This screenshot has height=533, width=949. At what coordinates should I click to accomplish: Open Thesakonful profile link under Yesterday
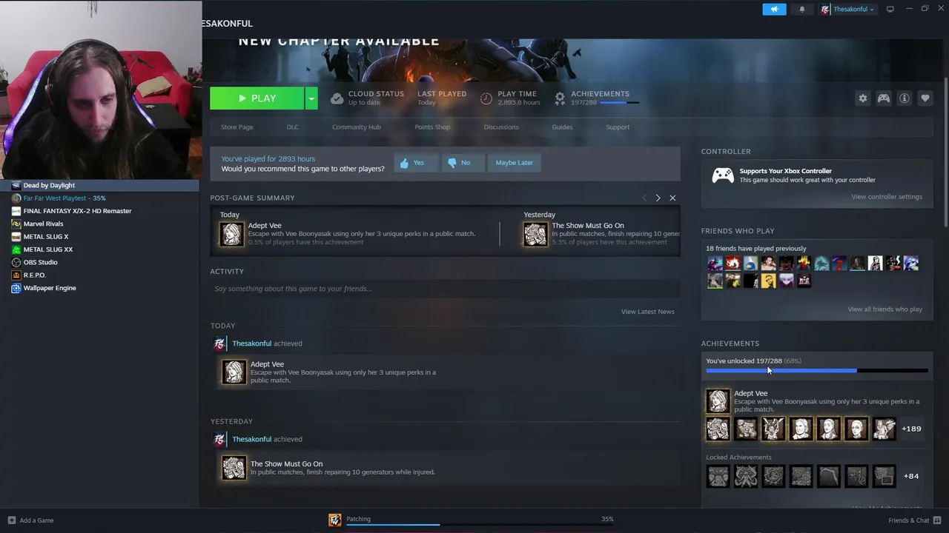[x=252, y=439]
